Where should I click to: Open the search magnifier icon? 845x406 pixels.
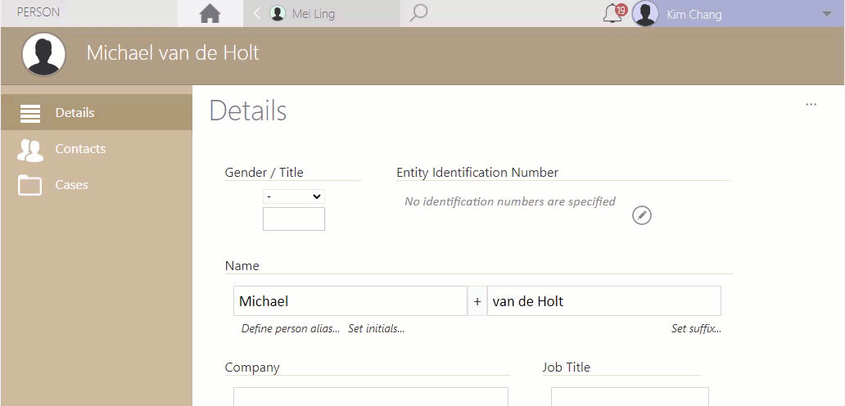point(418,13)
